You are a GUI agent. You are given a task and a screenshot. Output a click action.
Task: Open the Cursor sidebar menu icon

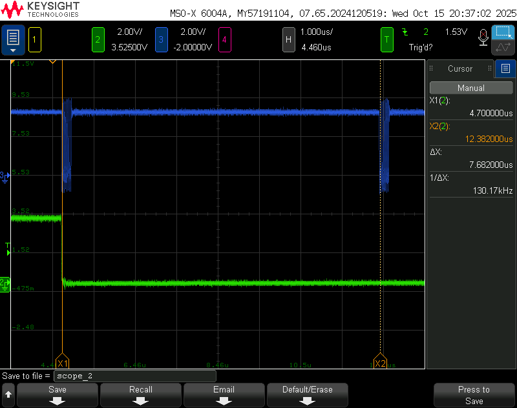505,68
